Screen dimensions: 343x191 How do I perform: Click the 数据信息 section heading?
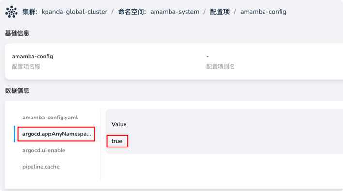tap(17, 91)
